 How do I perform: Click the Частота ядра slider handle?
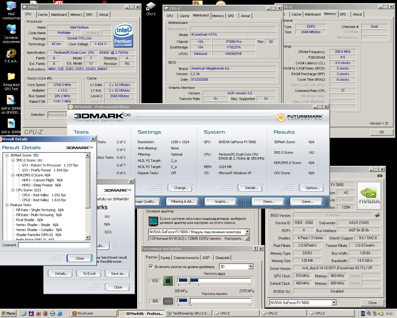point(190,280)
